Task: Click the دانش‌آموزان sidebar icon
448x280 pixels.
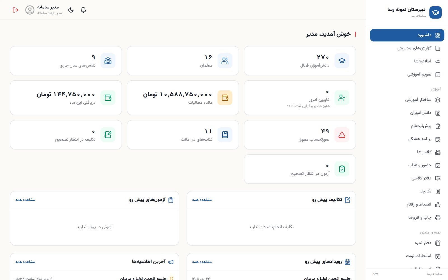Action: [x=438, y=113]
